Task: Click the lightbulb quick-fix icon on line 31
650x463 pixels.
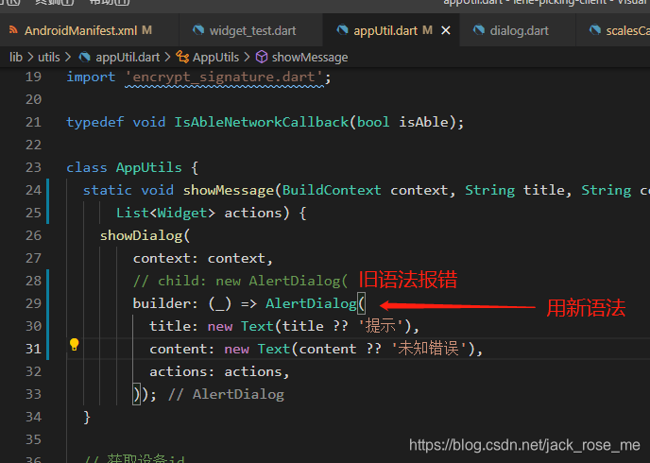Action: click(75, 345)
